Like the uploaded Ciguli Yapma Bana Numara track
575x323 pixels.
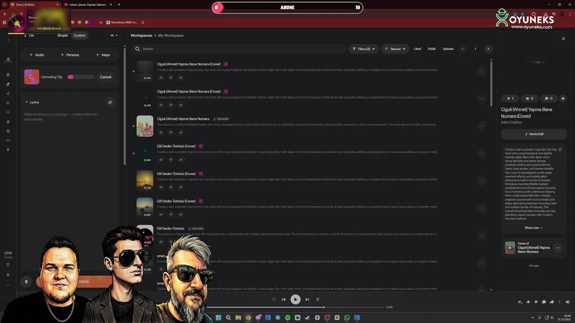pyautogui.click(x=161, y=132)
